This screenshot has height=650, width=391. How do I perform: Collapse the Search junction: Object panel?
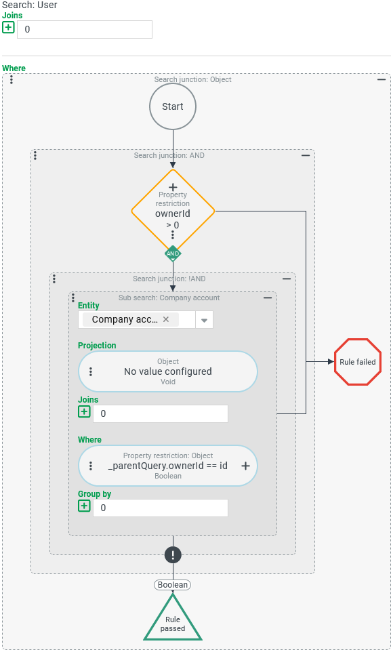382,79
